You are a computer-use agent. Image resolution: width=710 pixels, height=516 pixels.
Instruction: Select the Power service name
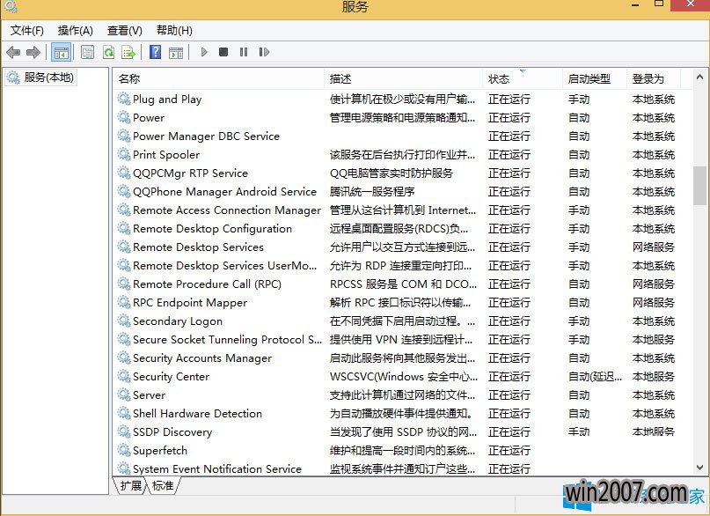pyautogui.click(x=149, y=118)
